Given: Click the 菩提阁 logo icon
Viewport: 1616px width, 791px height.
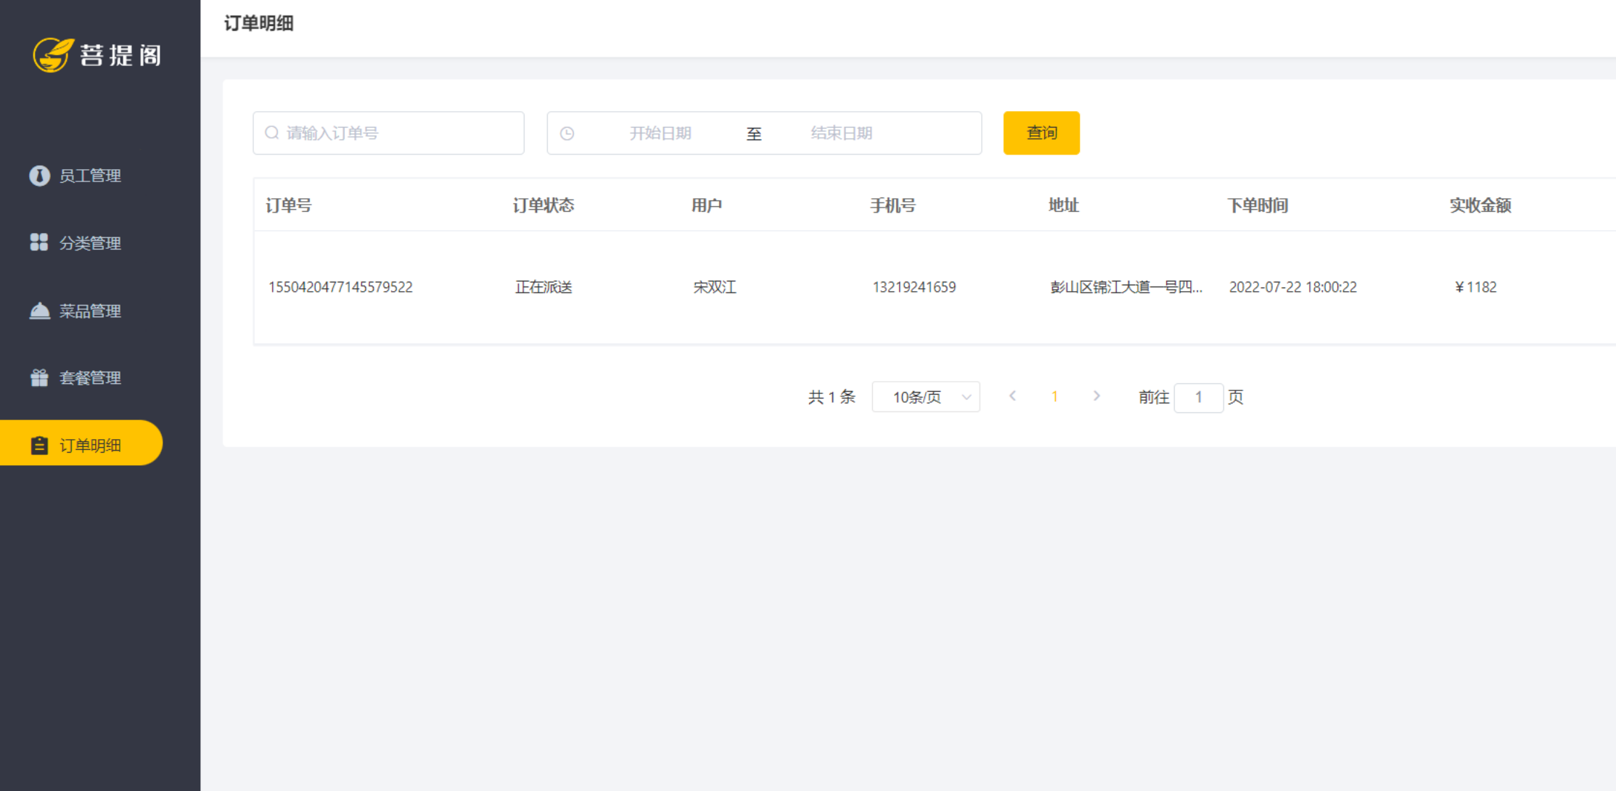Looking at the screenshot, I should coord(53,55).
